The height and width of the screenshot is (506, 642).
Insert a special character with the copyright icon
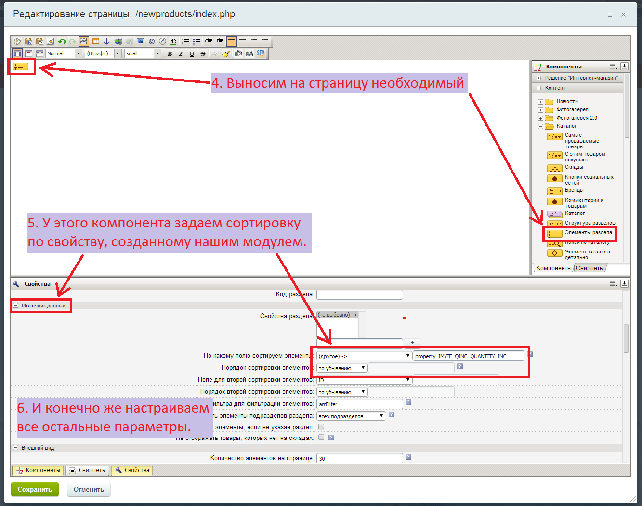[x=151, y=41]
